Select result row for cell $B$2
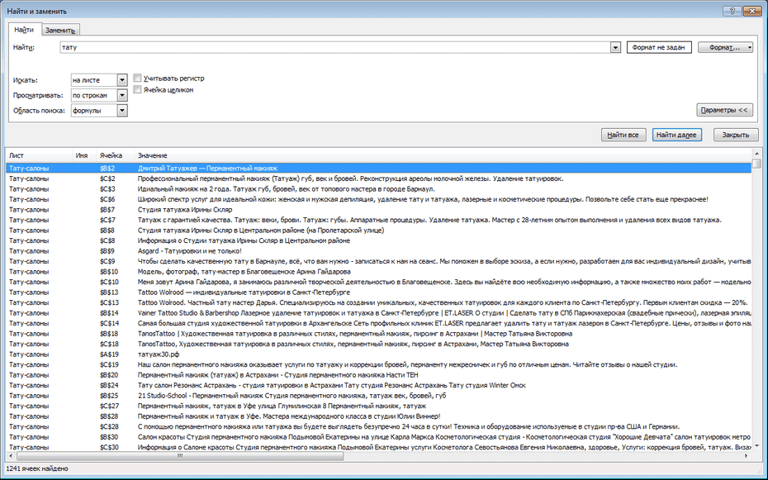Screen dimensions: 768x480 tap(378, 168)
